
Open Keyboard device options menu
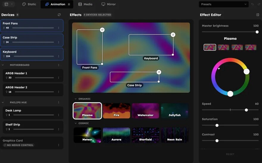coord(59,56)
